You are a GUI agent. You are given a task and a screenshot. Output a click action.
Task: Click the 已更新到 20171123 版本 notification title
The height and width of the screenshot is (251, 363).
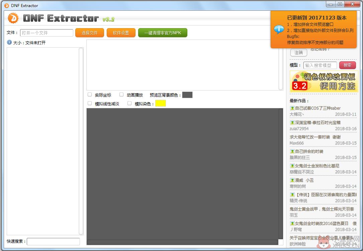pos(317,17)
